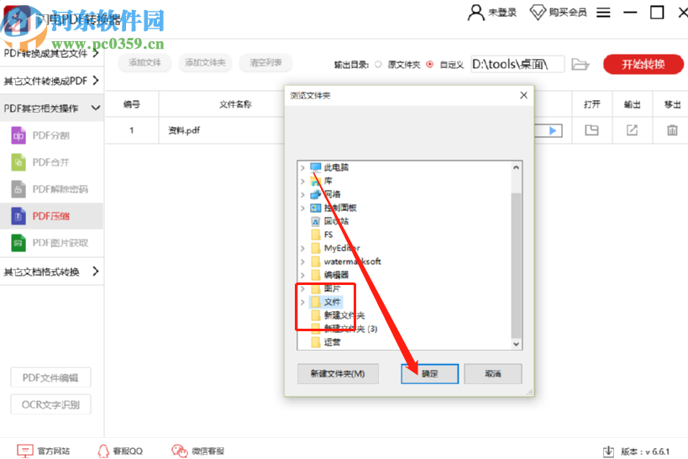Click the folder tree scrollbar up arrow
The height and width of the screenshot is (459, 688).
click(516, 167)
